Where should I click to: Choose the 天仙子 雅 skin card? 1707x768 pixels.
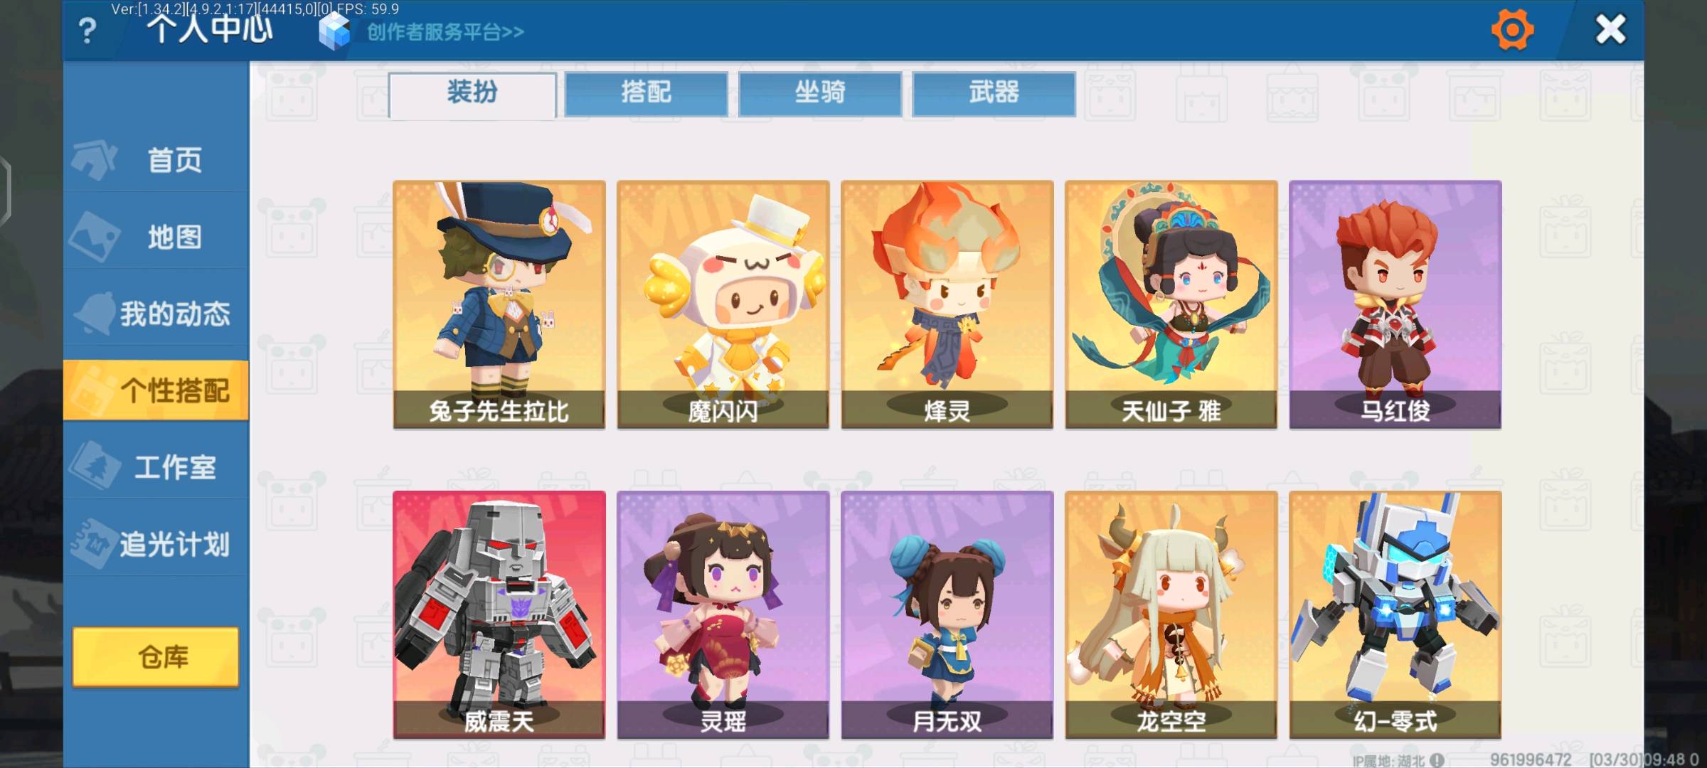pos(1171,304)
